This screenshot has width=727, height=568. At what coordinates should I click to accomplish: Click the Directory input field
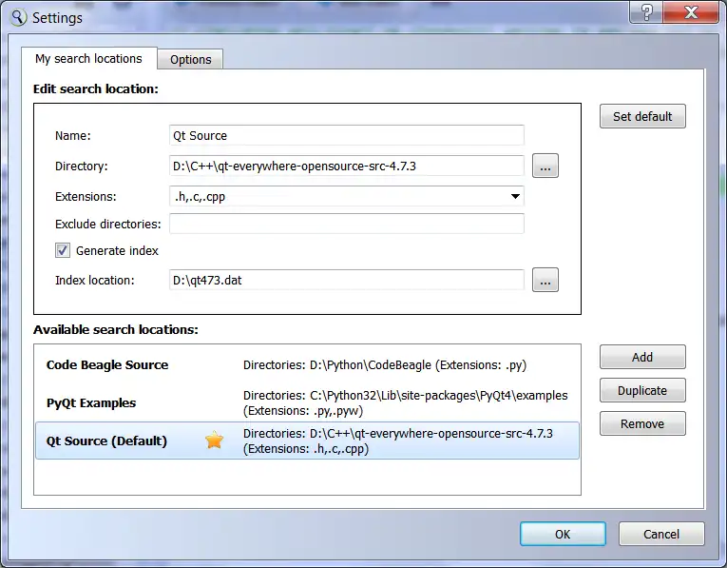click(347, 166)
